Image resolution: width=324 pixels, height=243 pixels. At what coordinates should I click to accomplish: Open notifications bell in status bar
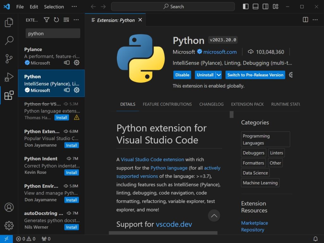point(315,239)
